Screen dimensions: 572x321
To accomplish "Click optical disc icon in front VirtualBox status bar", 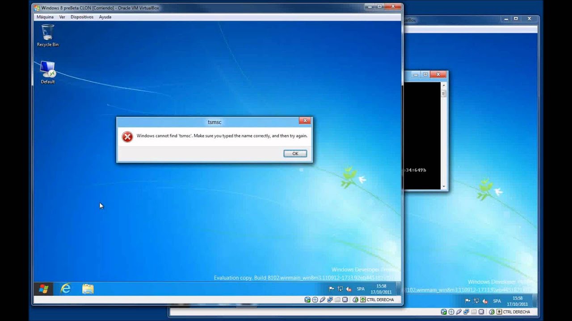I will click(x=315, y=300).
